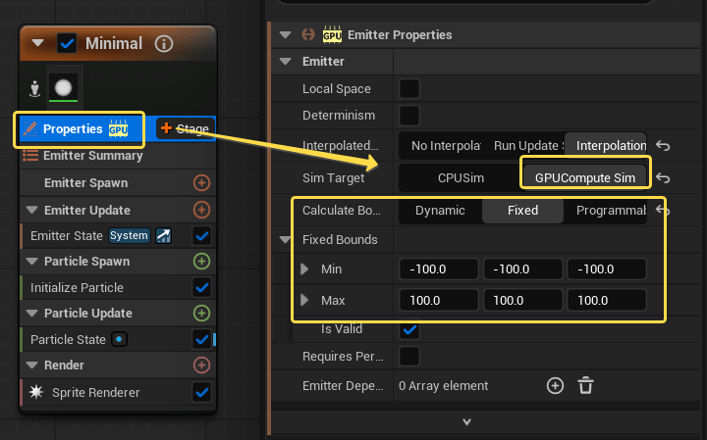Set Calculate Bounds to Dynamic
The image size is (707, 440).
pos(440,211)
